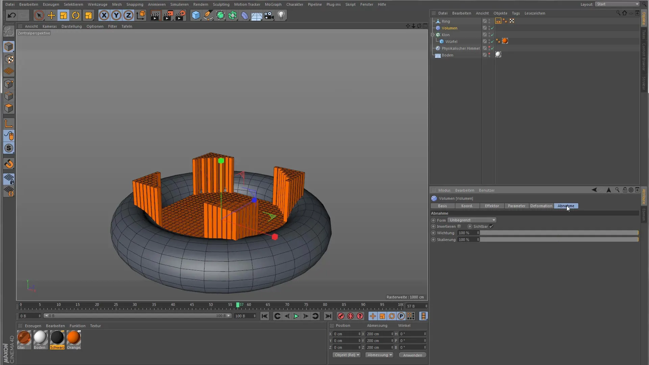This screenshot has width=649, height=365.
Task: Toggle the Volumen effector enable checkmark
Action: 492,28
